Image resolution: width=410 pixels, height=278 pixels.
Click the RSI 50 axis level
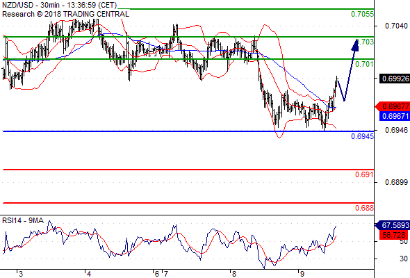[x=404, y=241]
